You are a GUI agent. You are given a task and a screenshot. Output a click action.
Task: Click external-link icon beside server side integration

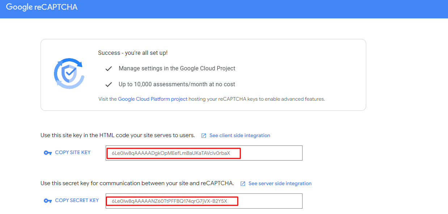243,184
